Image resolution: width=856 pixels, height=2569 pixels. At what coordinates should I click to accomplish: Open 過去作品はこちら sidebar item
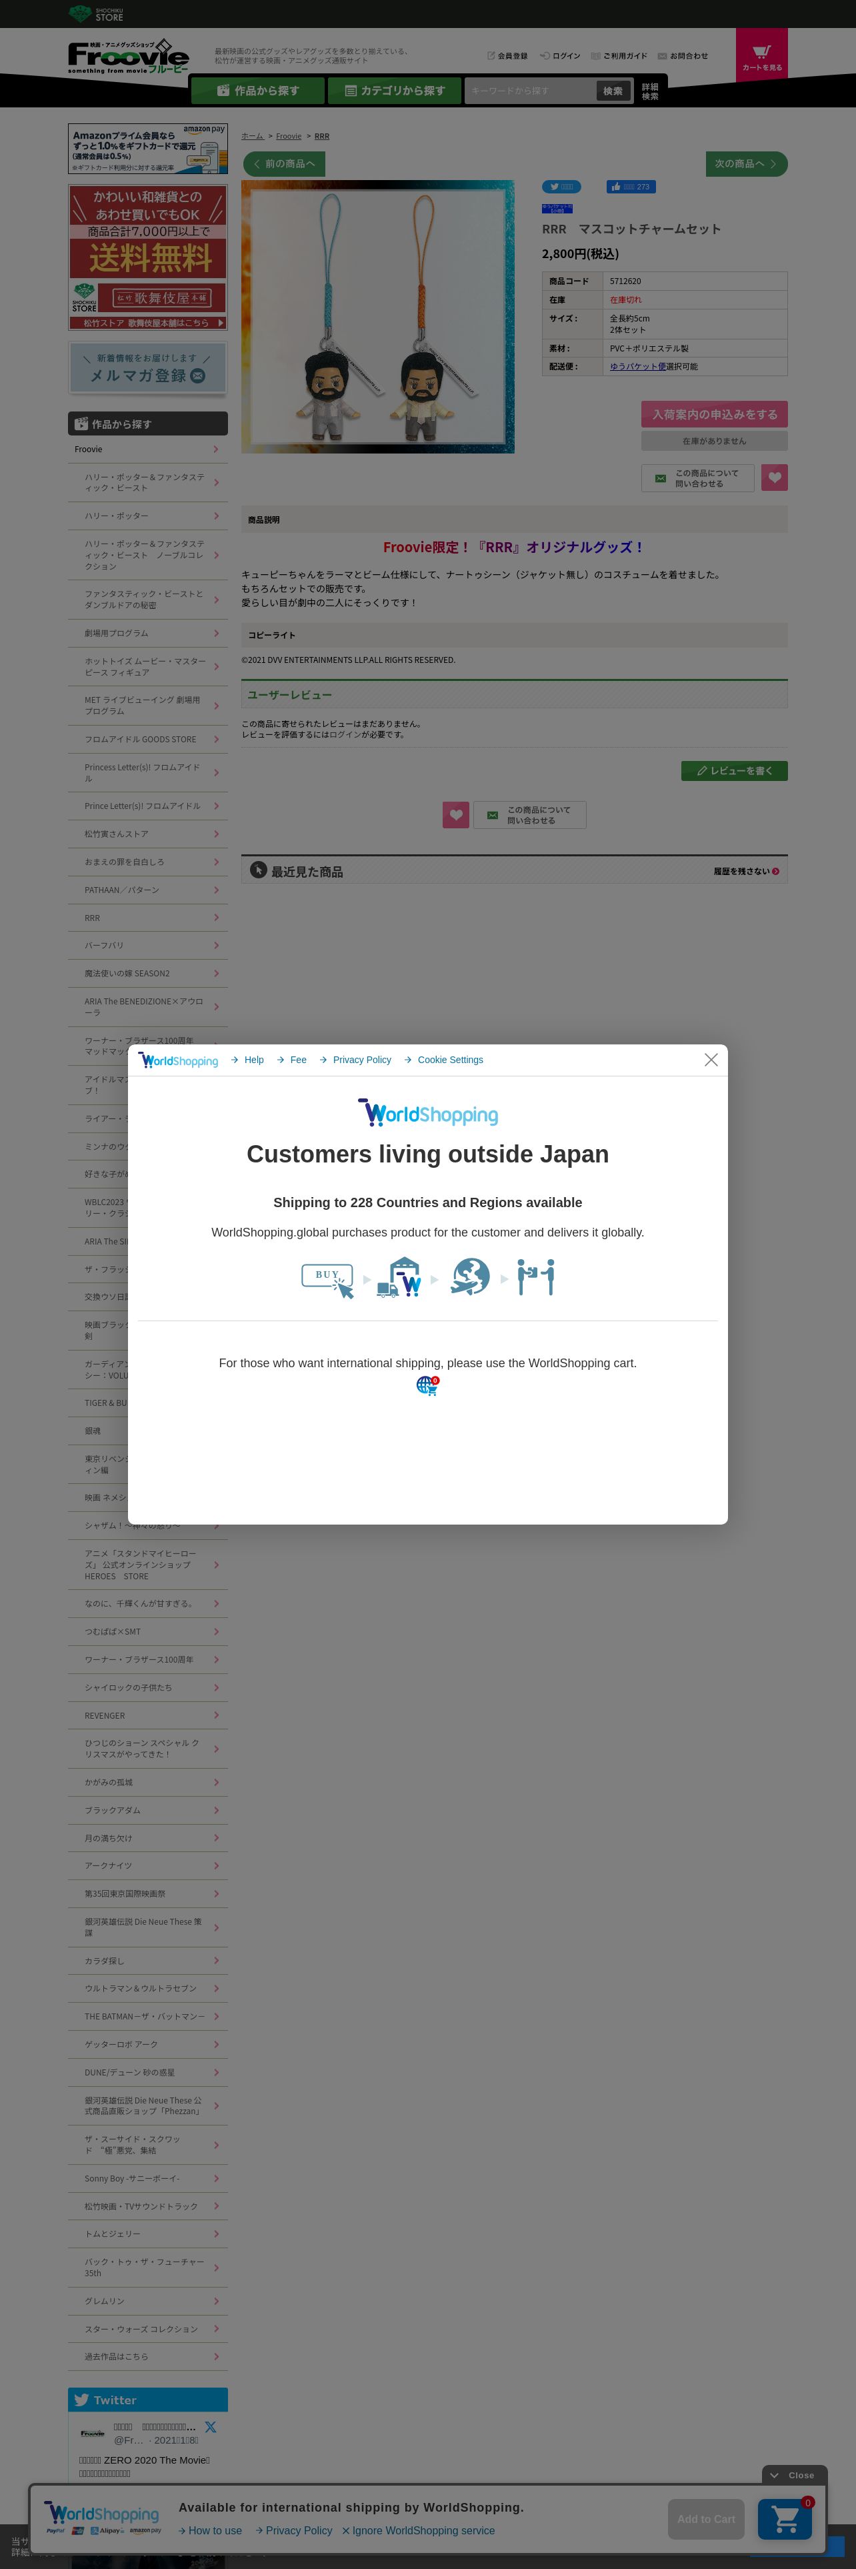point(147,2356)
